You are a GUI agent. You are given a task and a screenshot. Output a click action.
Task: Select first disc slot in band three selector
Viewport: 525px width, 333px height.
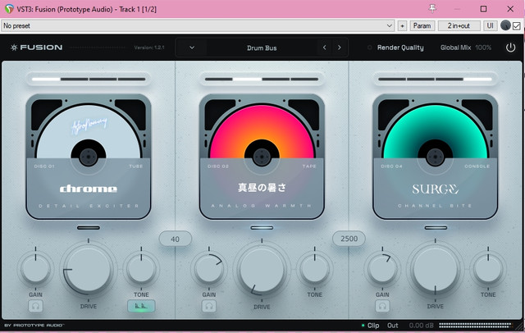tap(392, 80)
